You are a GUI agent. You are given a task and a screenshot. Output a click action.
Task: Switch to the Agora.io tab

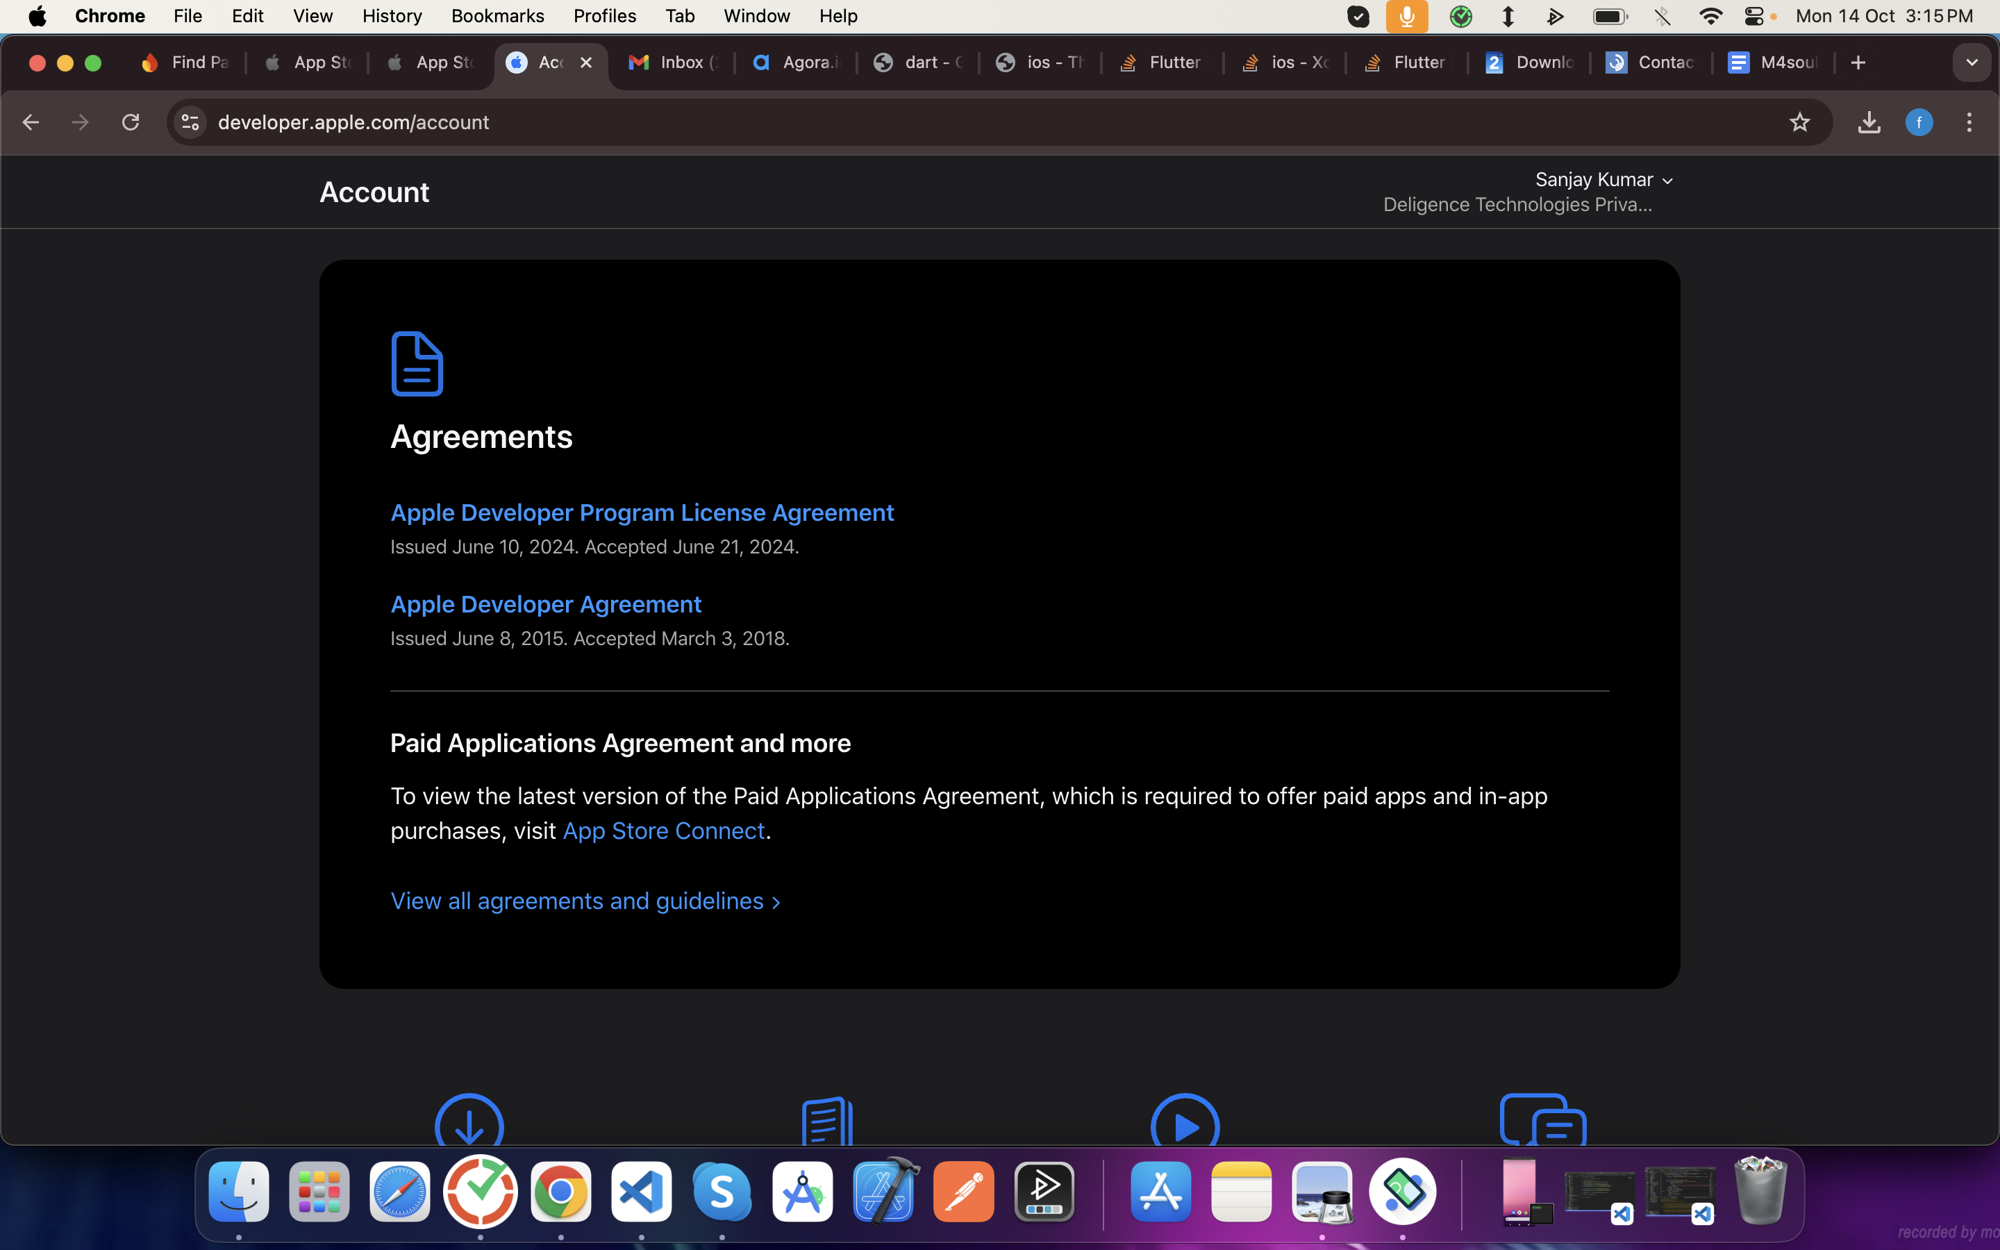click(x=796, y=62)
